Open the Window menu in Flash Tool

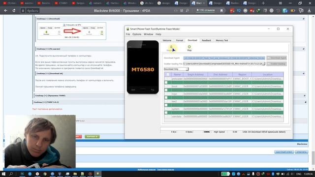149,34
